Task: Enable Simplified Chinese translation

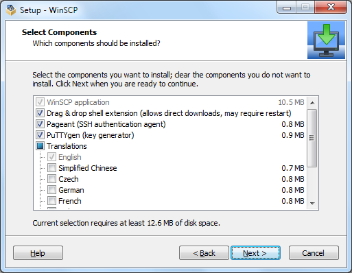Action: click(51, 168)
